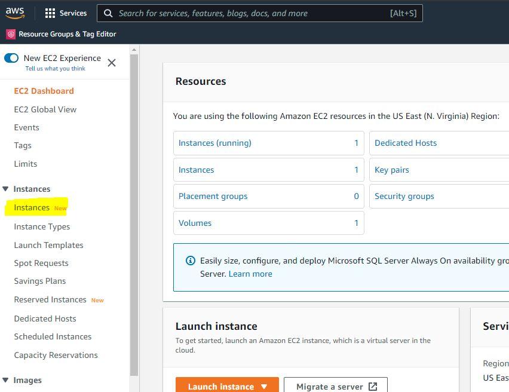
Task: Open Launch Templates from sidebar
Action: tap(48, 245)
